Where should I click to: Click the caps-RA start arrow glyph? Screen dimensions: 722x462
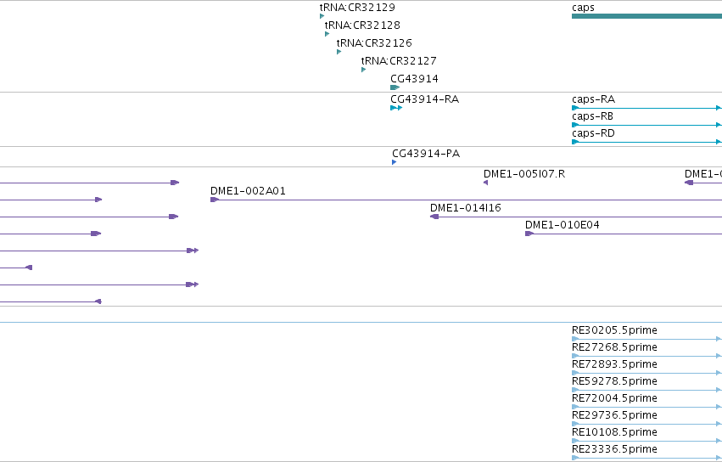tap(575, 108)
